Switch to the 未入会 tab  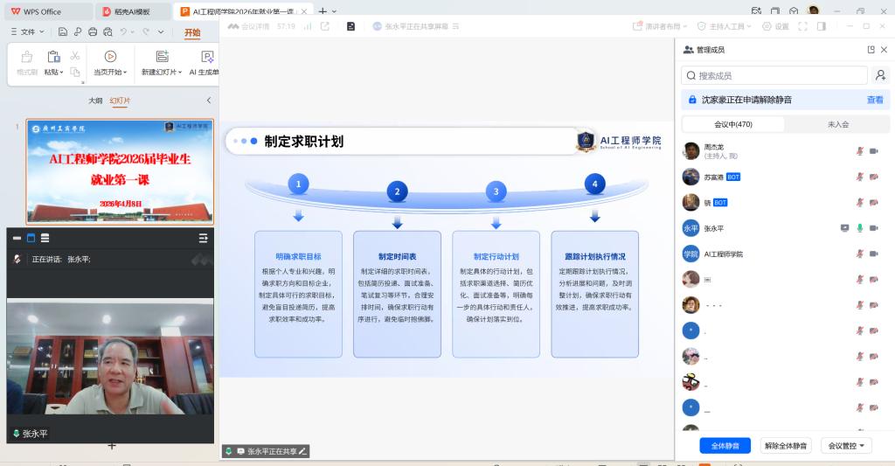click(x=837, y=124)
